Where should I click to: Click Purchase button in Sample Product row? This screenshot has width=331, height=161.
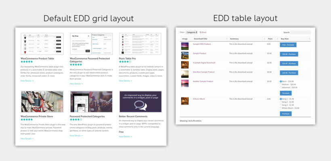[289, 54]
